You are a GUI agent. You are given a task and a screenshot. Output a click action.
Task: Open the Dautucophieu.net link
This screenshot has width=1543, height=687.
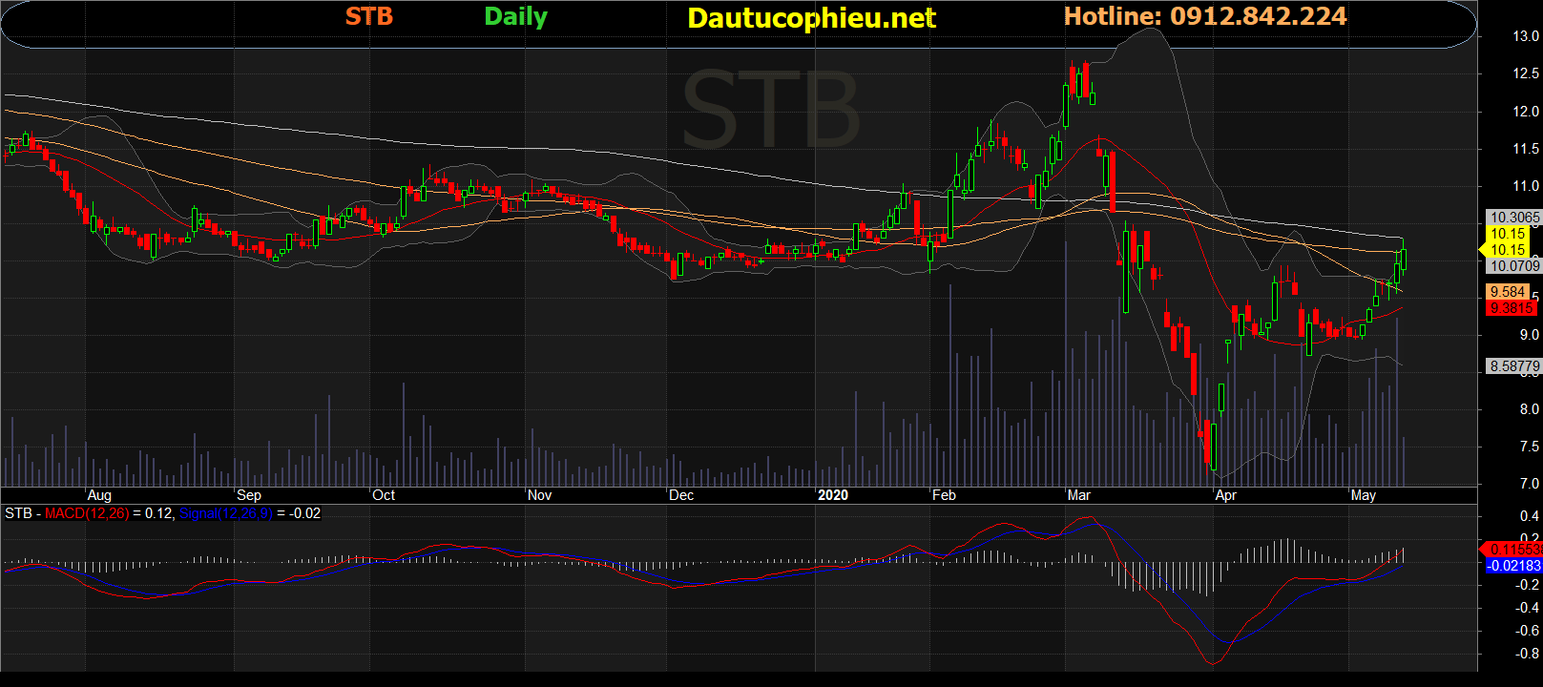coord(811,18)
